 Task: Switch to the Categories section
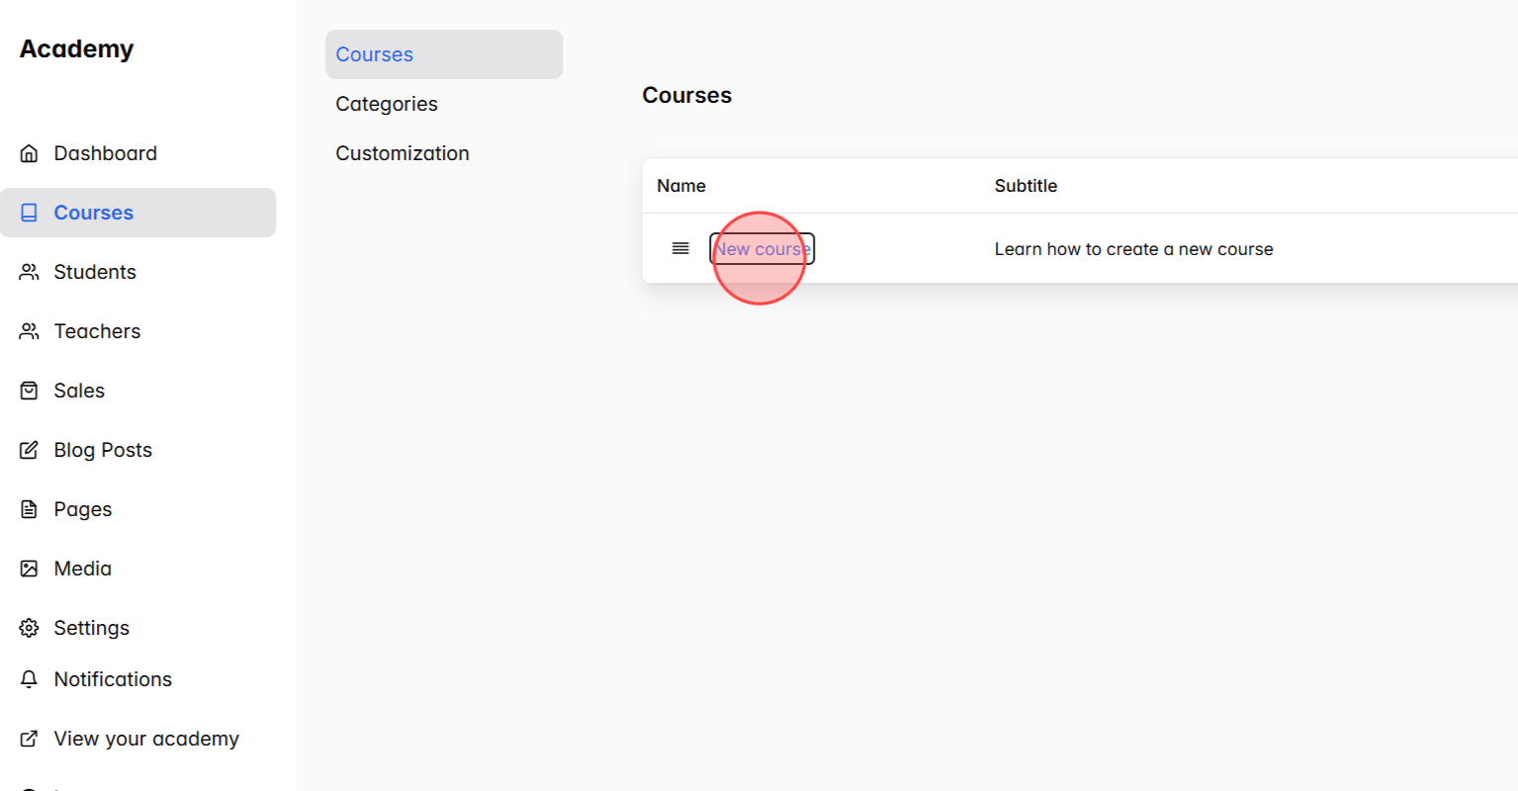387,103
